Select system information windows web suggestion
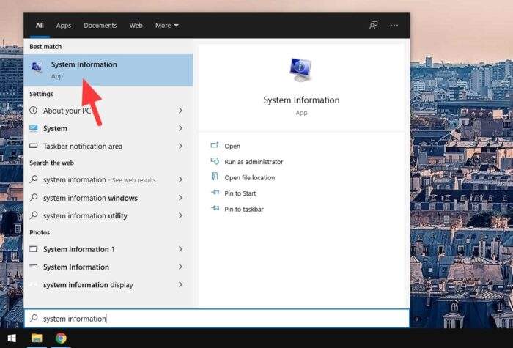Viewport: 513px width, 348px height. [x=108, y=198]
